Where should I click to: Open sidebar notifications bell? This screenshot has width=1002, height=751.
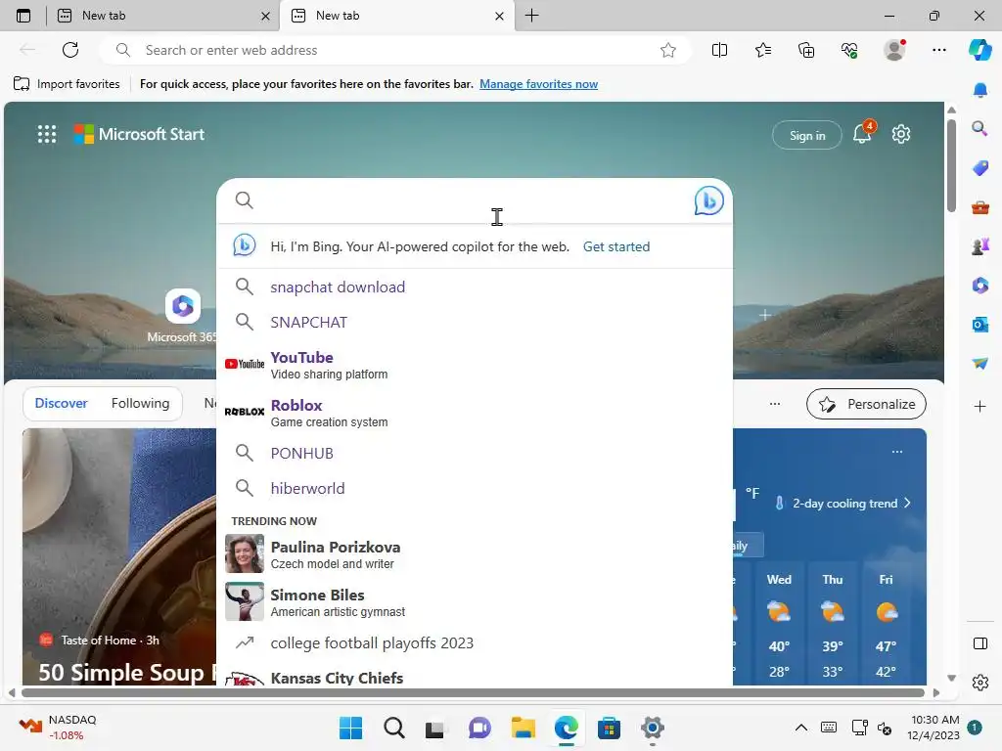pos(980,90)
